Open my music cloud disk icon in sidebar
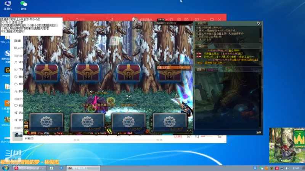The image size is (305, 171). point(16,84)
